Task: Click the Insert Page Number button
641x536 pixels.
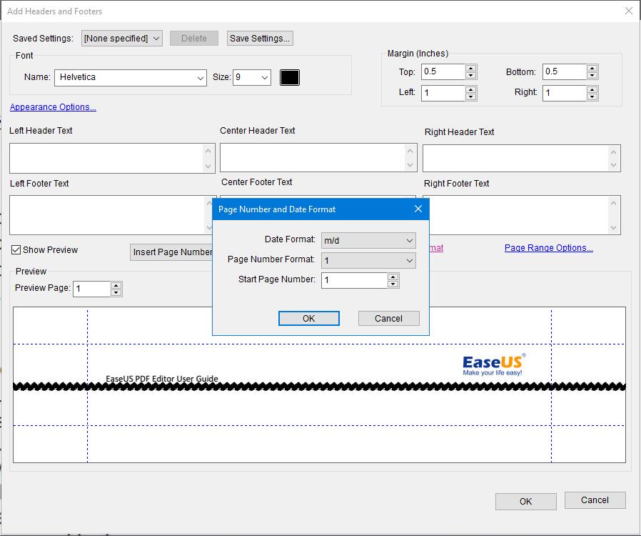Action: coord(171,252)
